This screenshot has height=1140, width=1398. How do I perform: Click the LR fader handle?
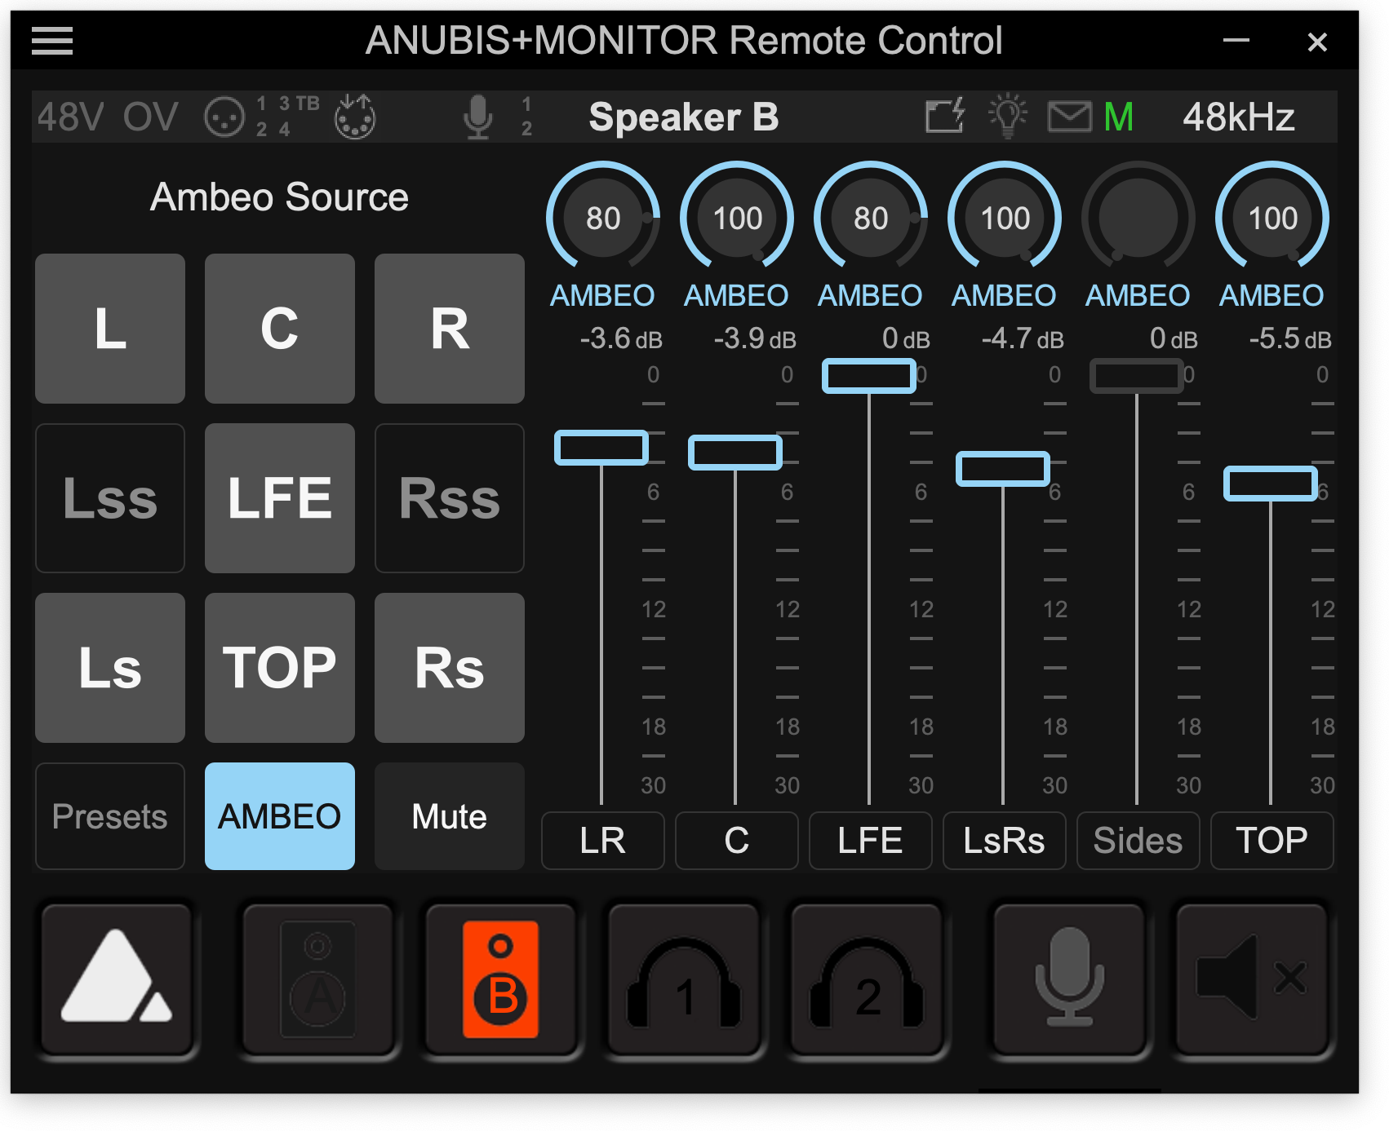tap(601, 448)
